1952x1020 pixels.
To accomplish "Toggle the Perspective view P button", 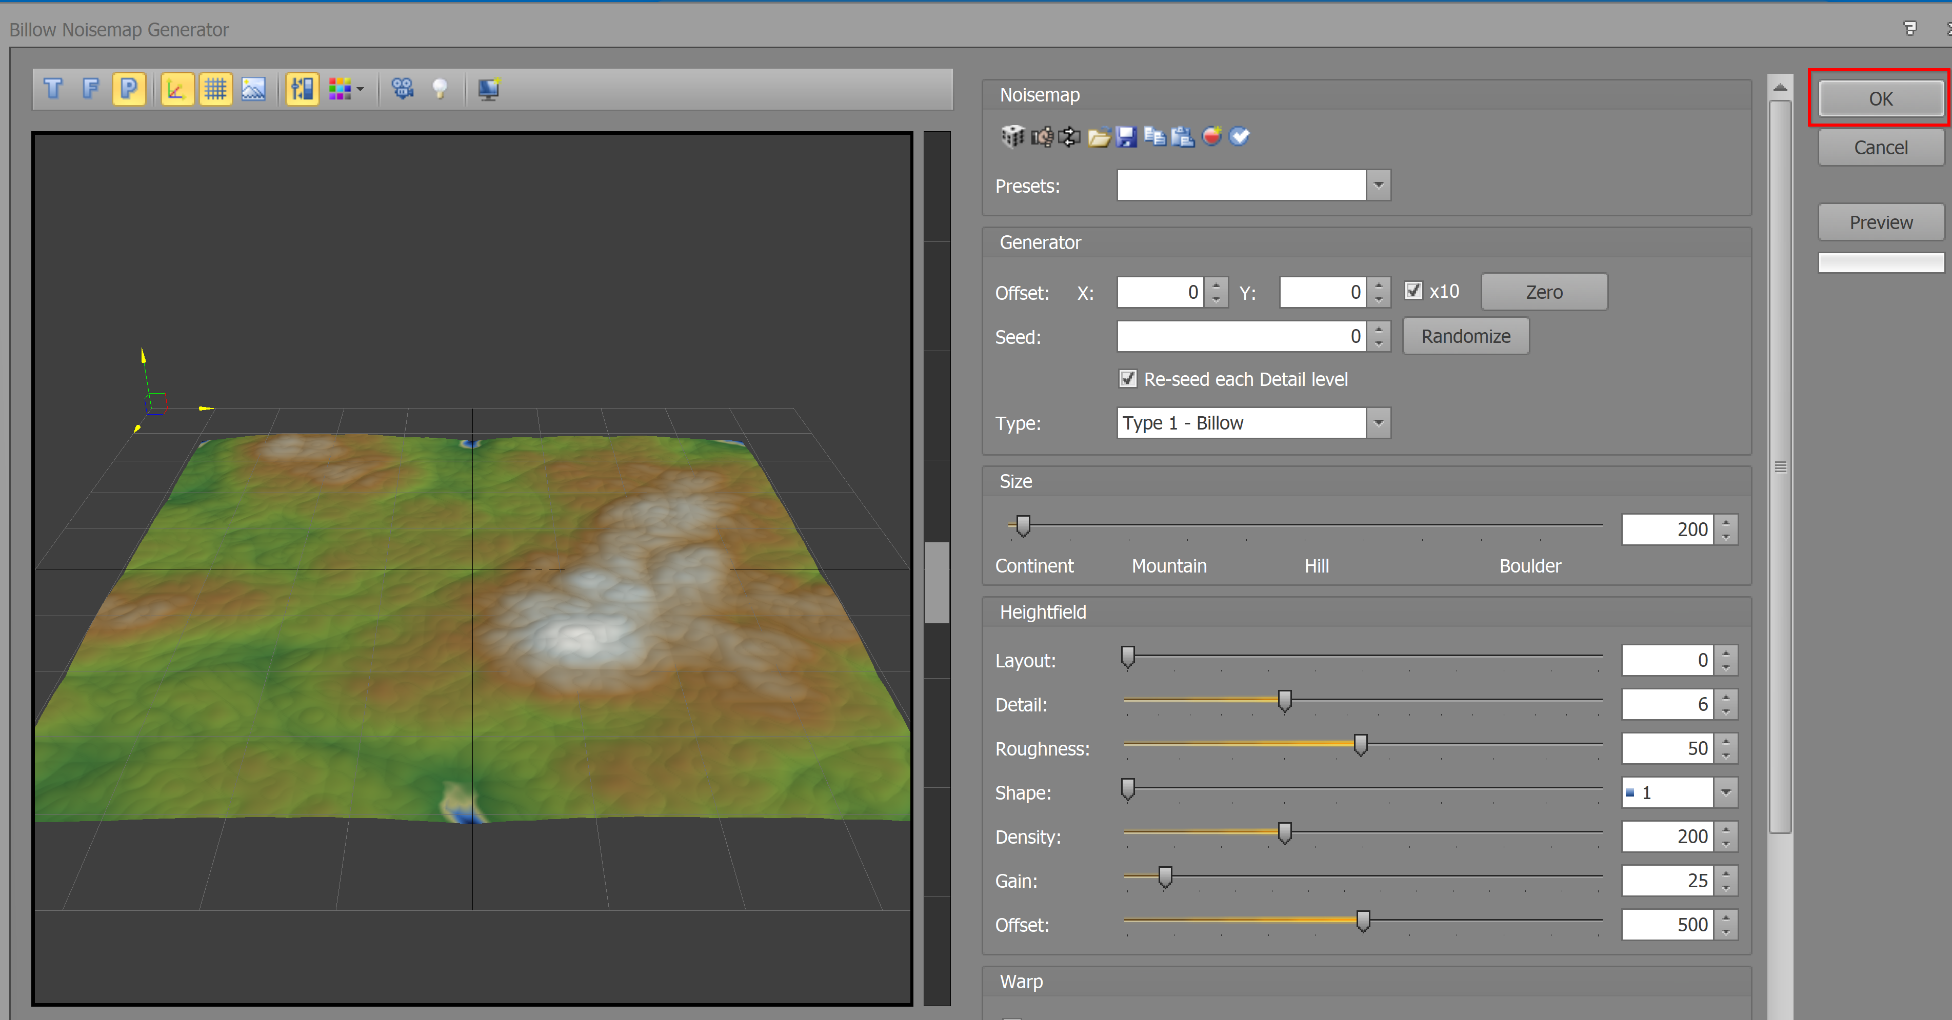I will 129,89.
